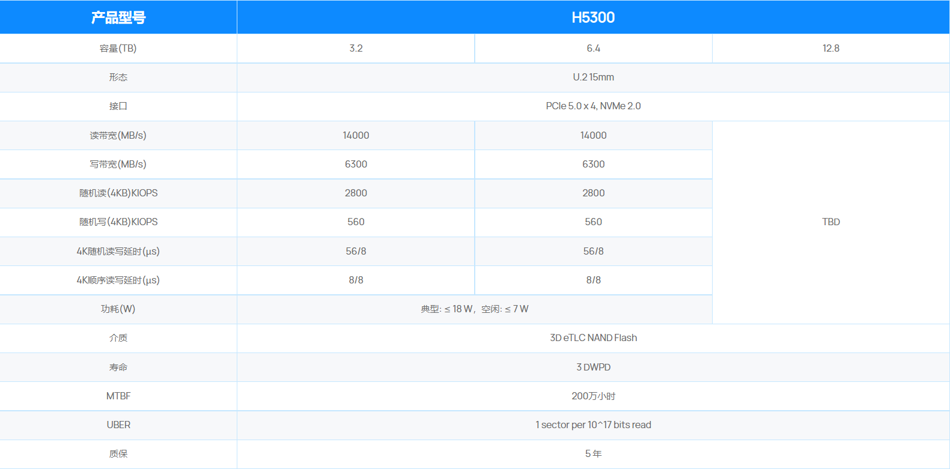The width and height of the screenshot is (950, 469).
Task: Select the 随机读(4KB)KIOPS row label
Action: [x=118, y=193]
